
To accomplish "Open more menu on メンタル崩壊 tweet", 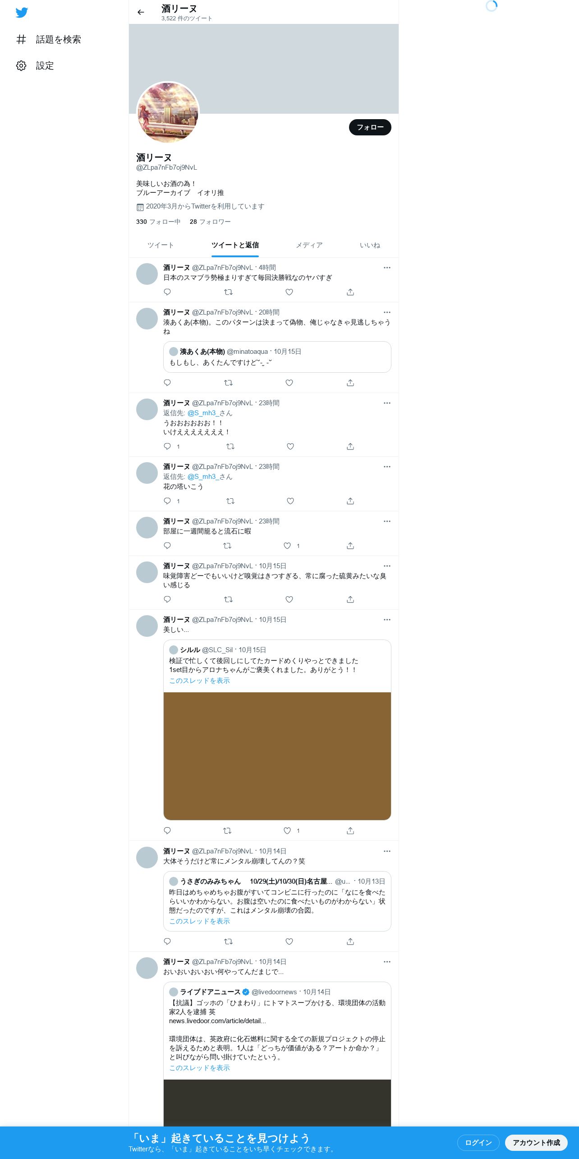I will point(387,851).
